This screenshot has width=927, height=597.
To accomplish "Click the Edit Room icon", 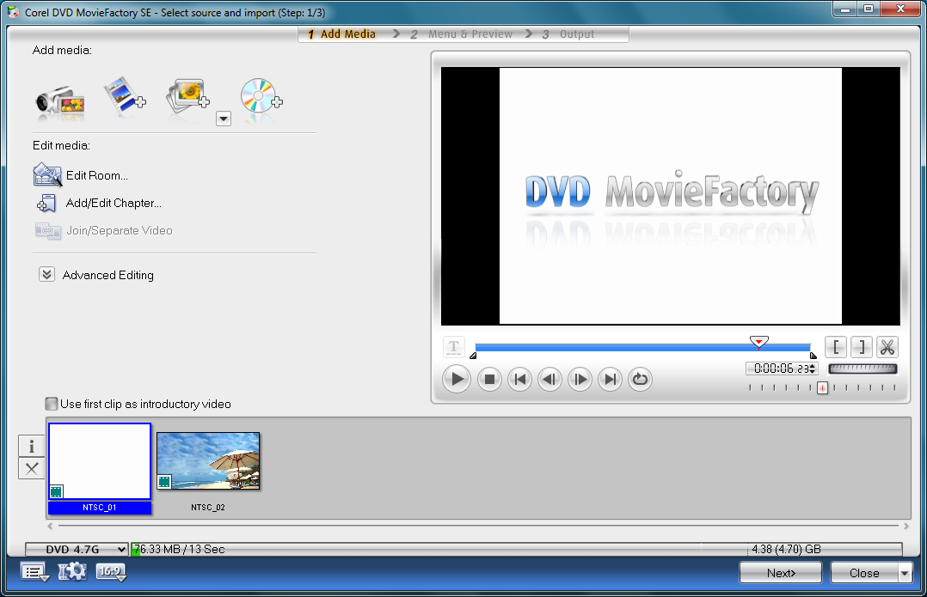I will click(x=47, y=174).
